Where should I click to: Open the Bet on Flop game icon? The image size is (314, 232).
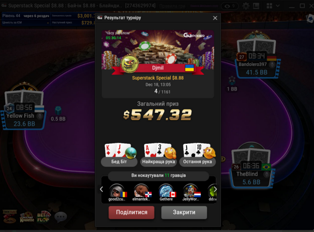coord(44,217)
